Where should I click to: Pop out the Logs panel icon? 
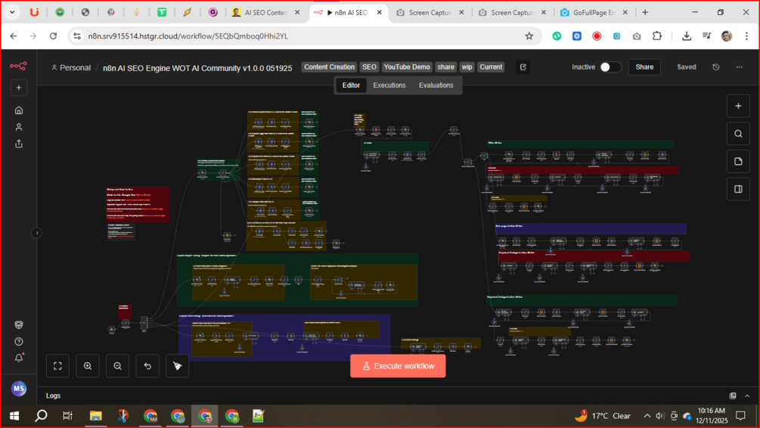[732, 396]
